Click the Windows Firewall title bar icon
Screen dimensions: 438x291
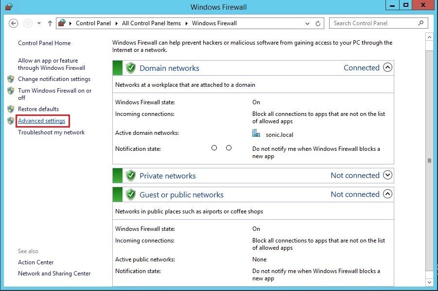click(9, 7)
